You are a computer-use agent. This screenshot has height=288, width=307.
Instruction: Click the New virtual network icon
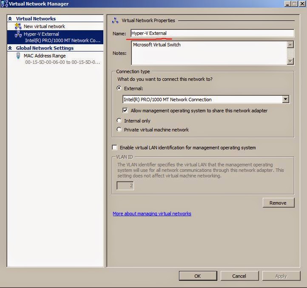[18, 26]
